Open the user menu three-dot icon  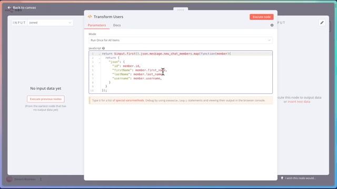pyautogui.click(x=41, y=179)
